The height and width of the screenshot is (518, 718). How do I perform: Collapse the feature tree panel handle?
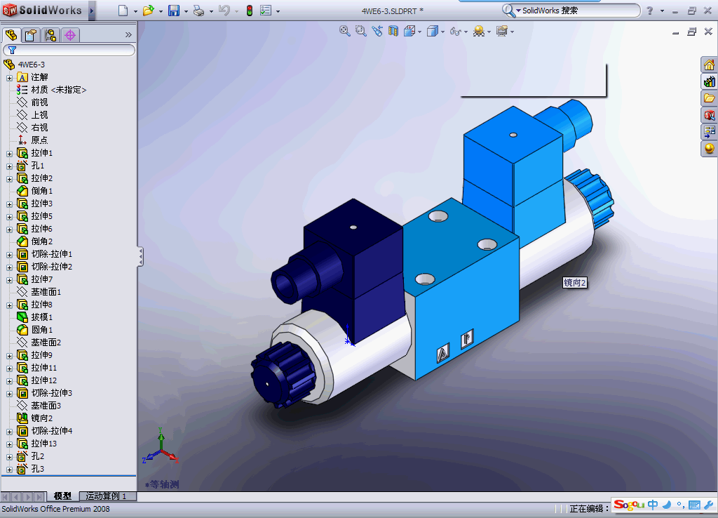click(140, 257)
